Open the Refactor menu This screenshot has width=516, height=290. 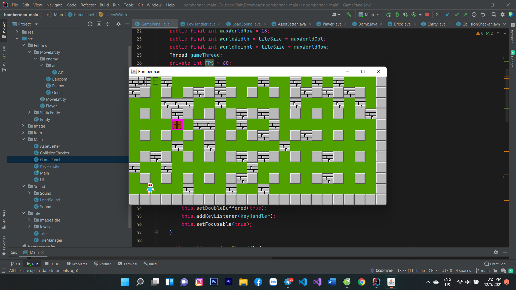tap(88, 5)
